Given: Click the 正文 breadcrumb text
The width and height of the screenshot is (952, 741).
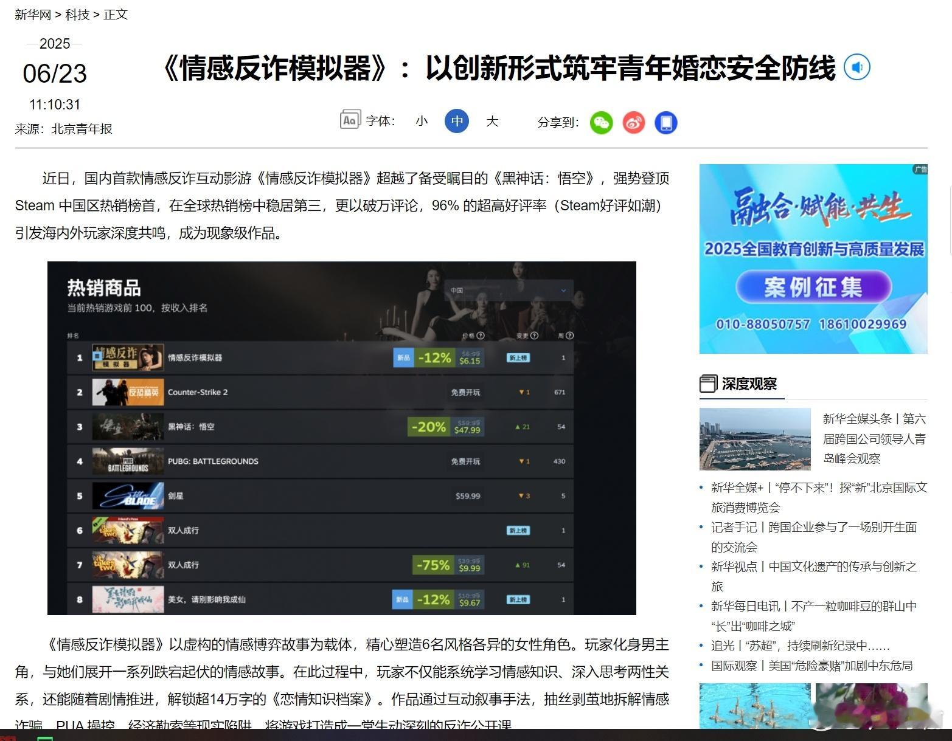Looking at the screenshot, I should [x=116, y=15].
